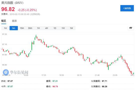
Task: Click the 最低 value 96.79
Action: (x=55, y=87)
